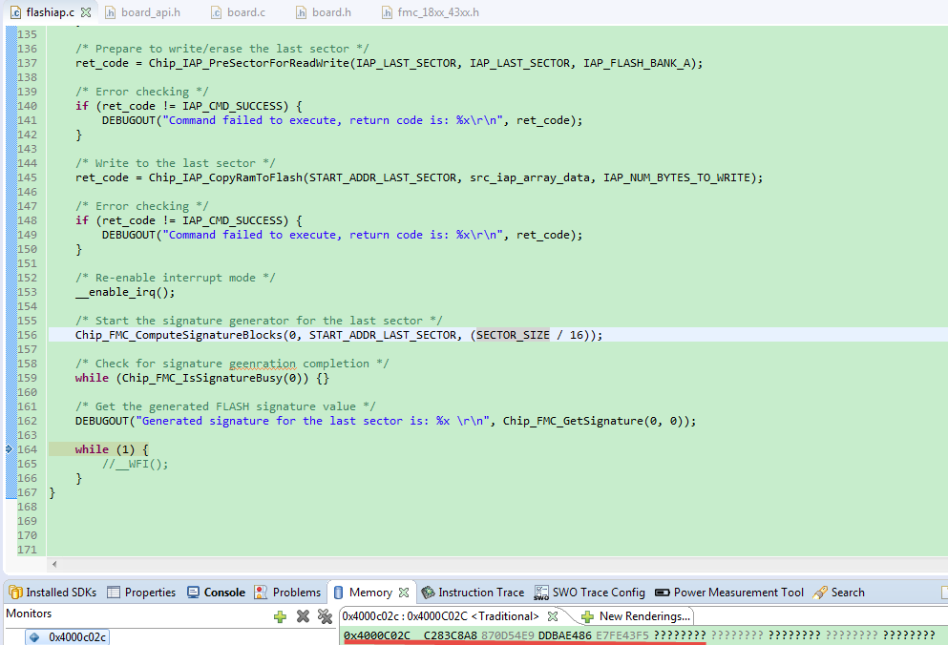Click the board.c file icon
The image size is (948, 645).
pos(216,12)
